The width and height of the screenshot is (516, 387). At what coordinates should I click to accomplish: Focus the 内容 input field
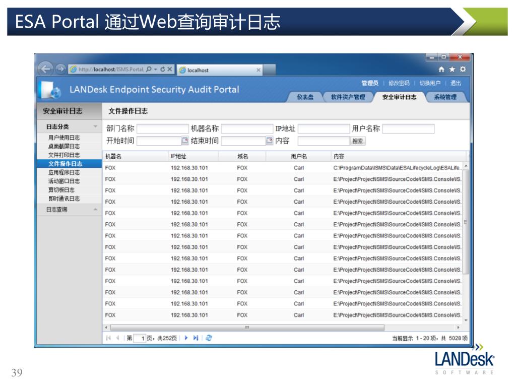(x=324, y=141)
